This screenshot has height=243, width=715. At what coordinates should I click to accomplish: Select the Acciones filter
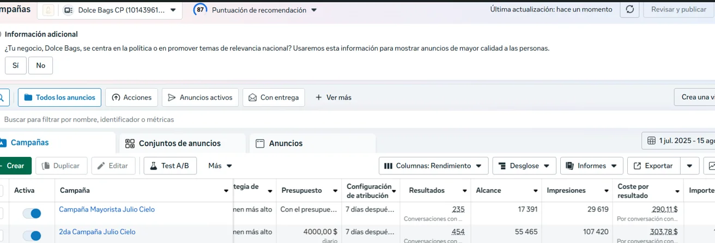[131, 98]
